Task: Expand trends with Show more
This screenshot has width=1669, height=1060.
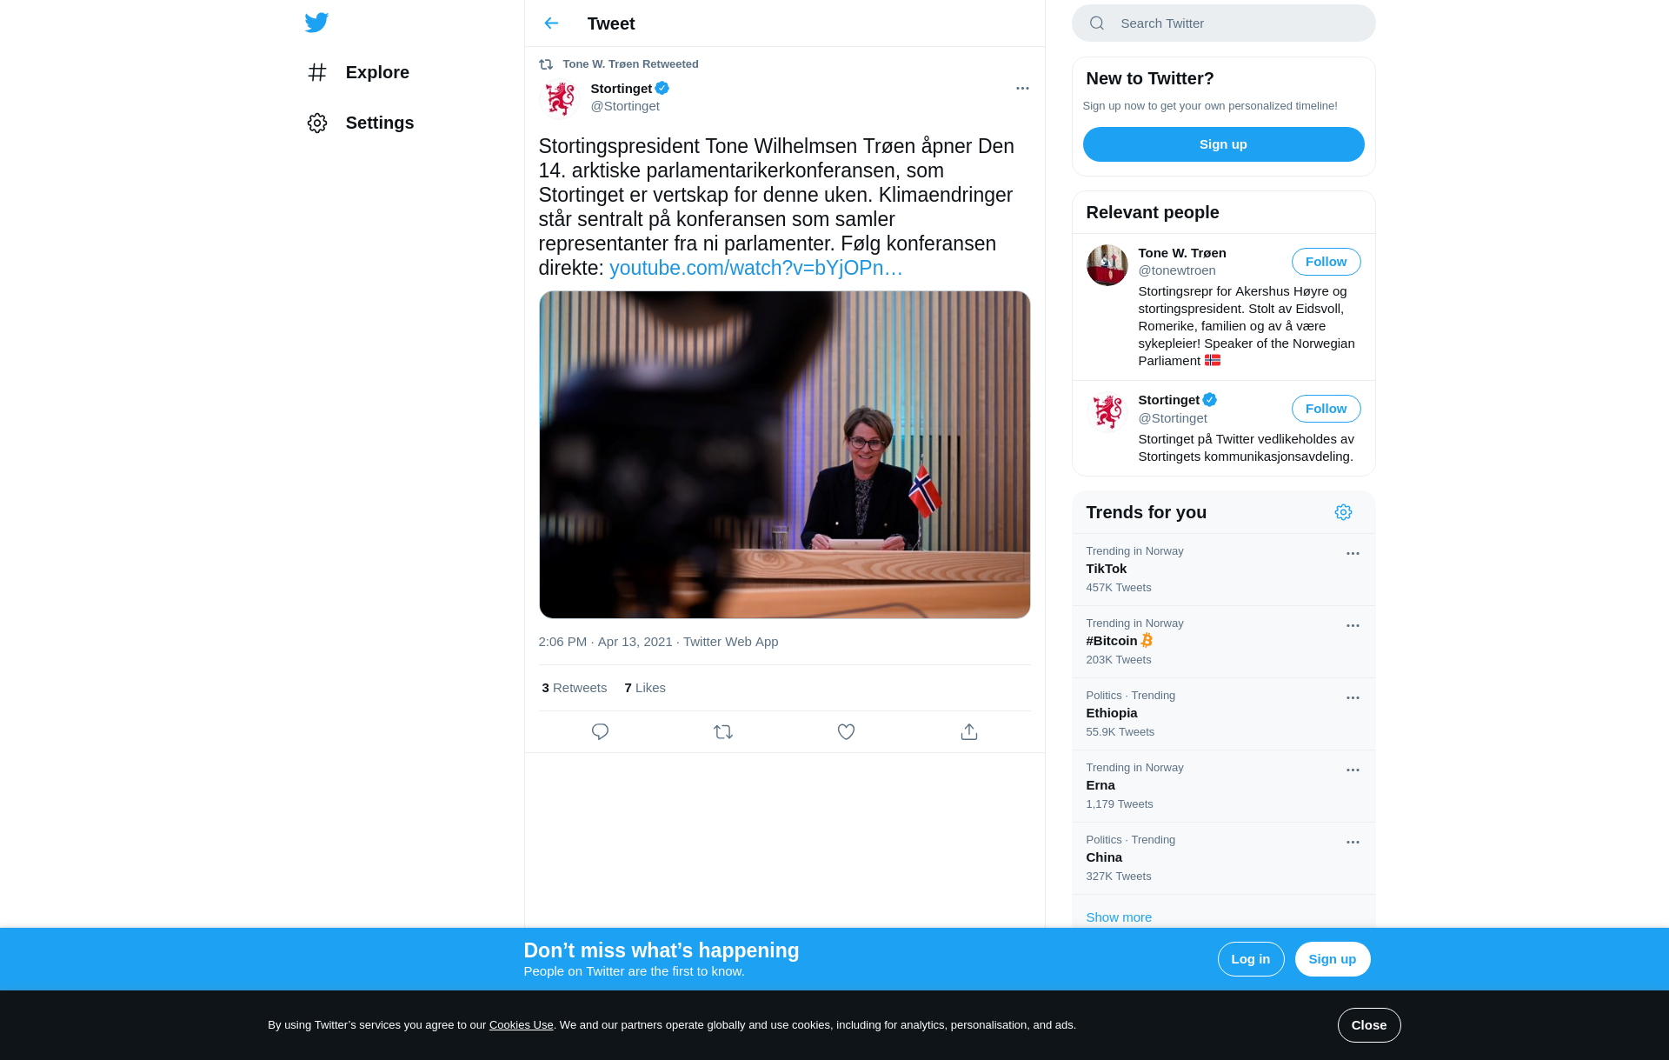Action: point(1119,917)
